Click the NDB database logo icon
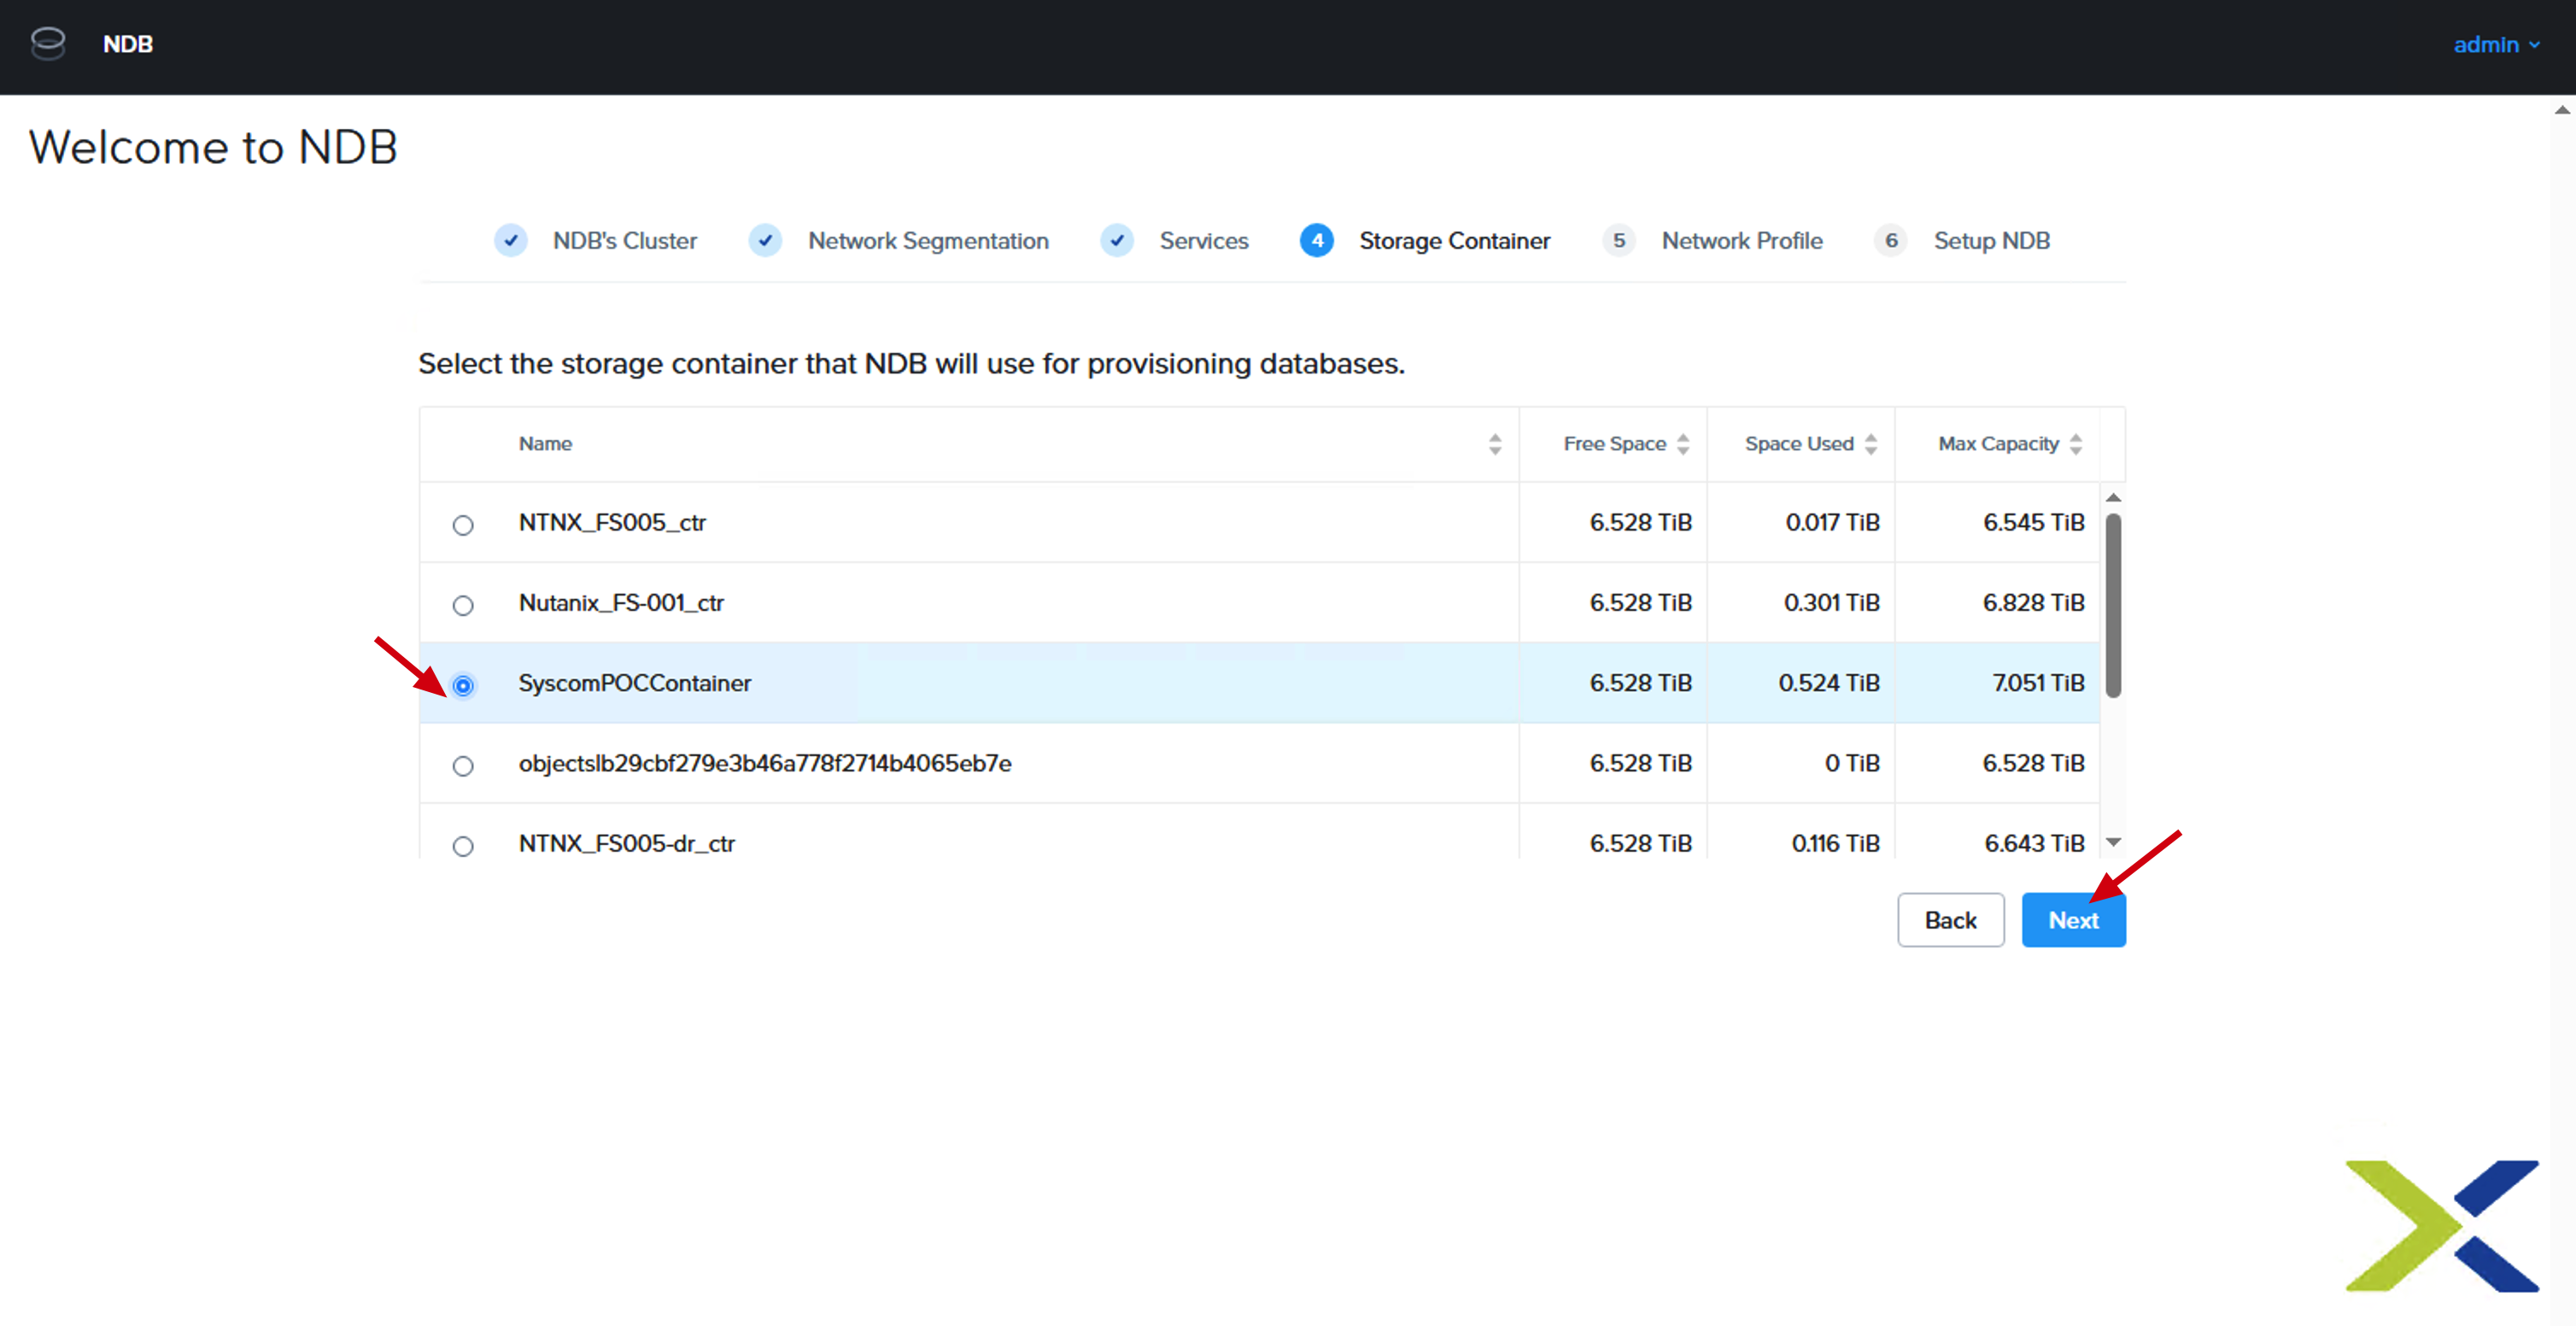Screen dimensions: 2576x1326 [x=48, y=44]
